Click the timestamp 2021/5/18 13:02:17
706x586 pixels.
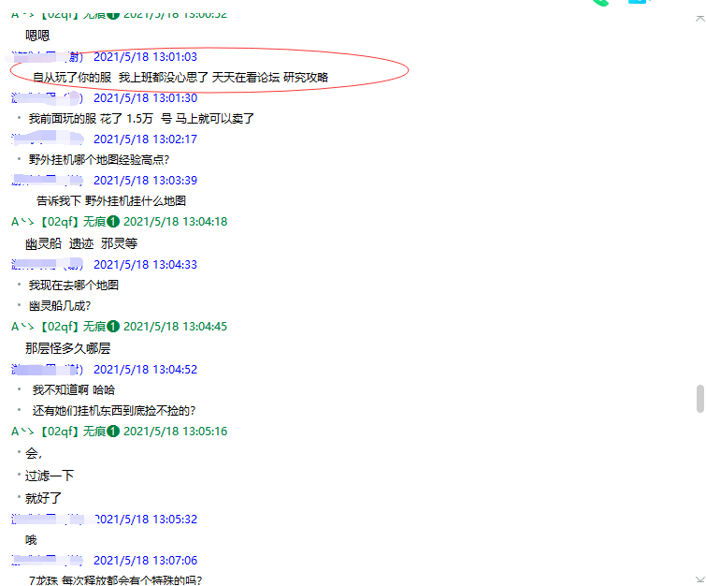(145, 139)
